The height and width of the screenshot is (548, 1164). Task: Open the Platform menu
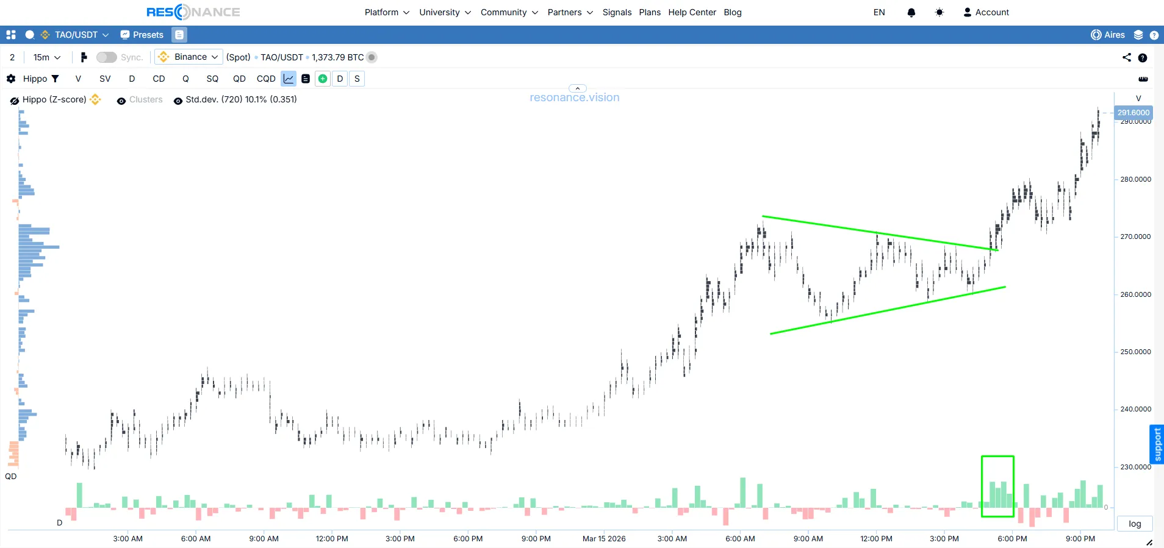[x=387, y=12]
